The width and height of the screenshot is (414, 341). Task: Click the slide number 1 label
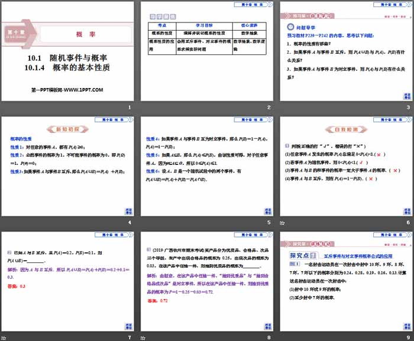point(130,108)
